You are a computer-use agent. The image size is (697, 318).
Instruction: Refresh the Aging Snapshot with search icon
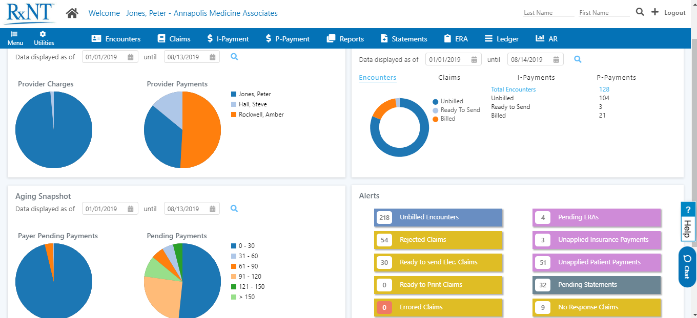coord(234,209)
